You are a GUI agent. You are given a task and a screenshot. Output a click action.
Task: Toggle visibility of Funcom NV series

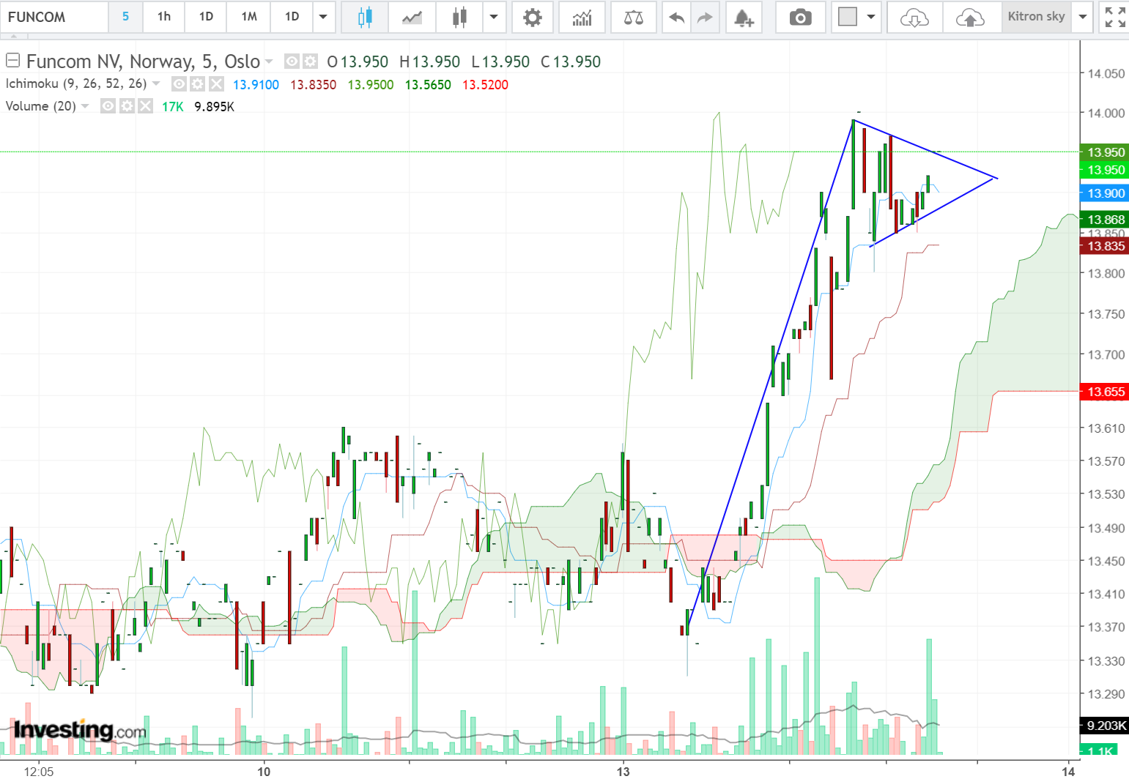pos(292,61)
